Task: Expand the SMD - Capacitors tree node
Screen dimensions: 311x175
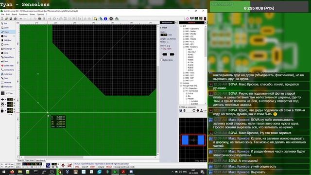Action: click(184, 29)
